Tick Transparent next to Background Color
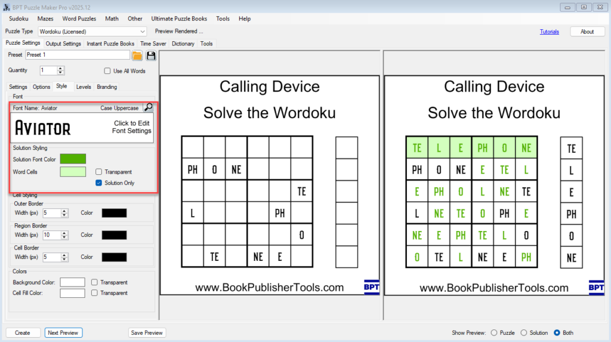The width and height of the screenshot is (611, 342). tap(95, 282)
